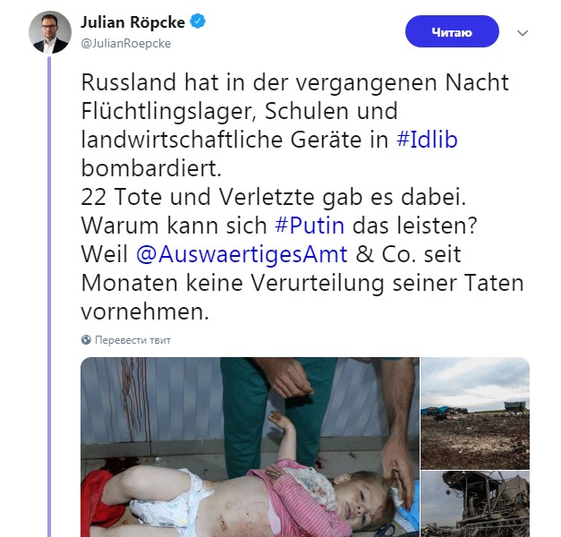Viewport: 561px width, 537px height.
Task: View the bottom-right damaged machinery photo
Action: coord(475,505)
